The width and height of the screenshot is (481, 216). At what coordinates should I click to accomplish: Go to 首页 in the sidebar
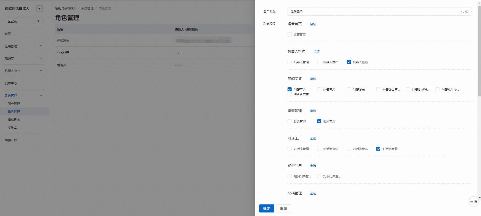coord(8,34)
